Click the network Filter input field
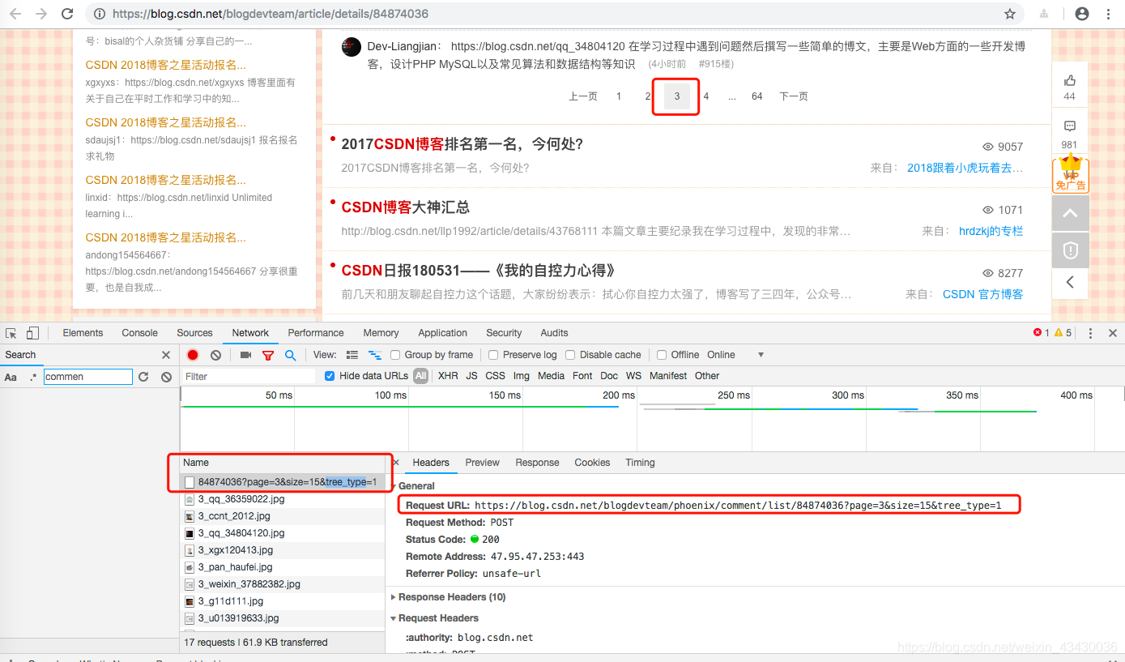The height and width of the screenshot is (662, 1125). 248,376
